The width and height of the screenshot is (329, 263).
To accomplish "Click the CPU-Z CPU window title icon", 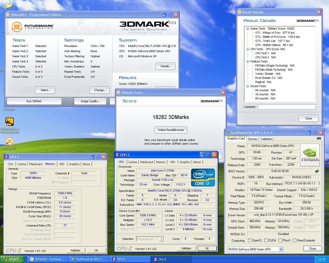I will 117,155.
